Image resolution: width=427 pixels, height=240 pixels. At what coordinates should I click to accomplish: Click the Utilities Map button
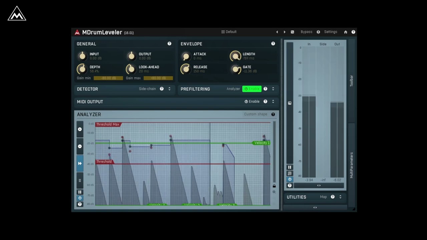[x=323, y=197]
